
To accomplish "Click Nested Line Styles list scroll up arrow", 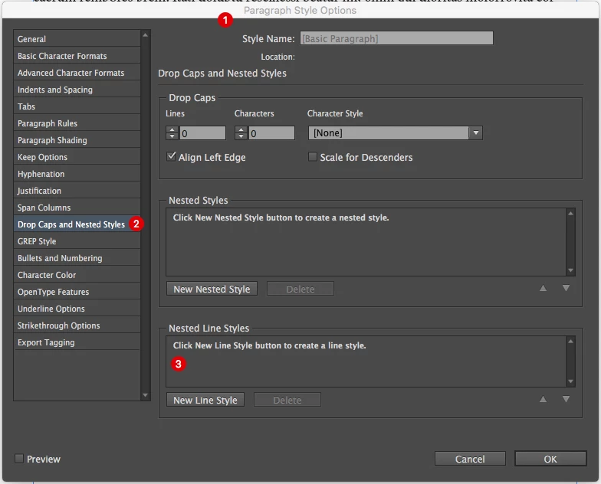I will pos(570,342).
